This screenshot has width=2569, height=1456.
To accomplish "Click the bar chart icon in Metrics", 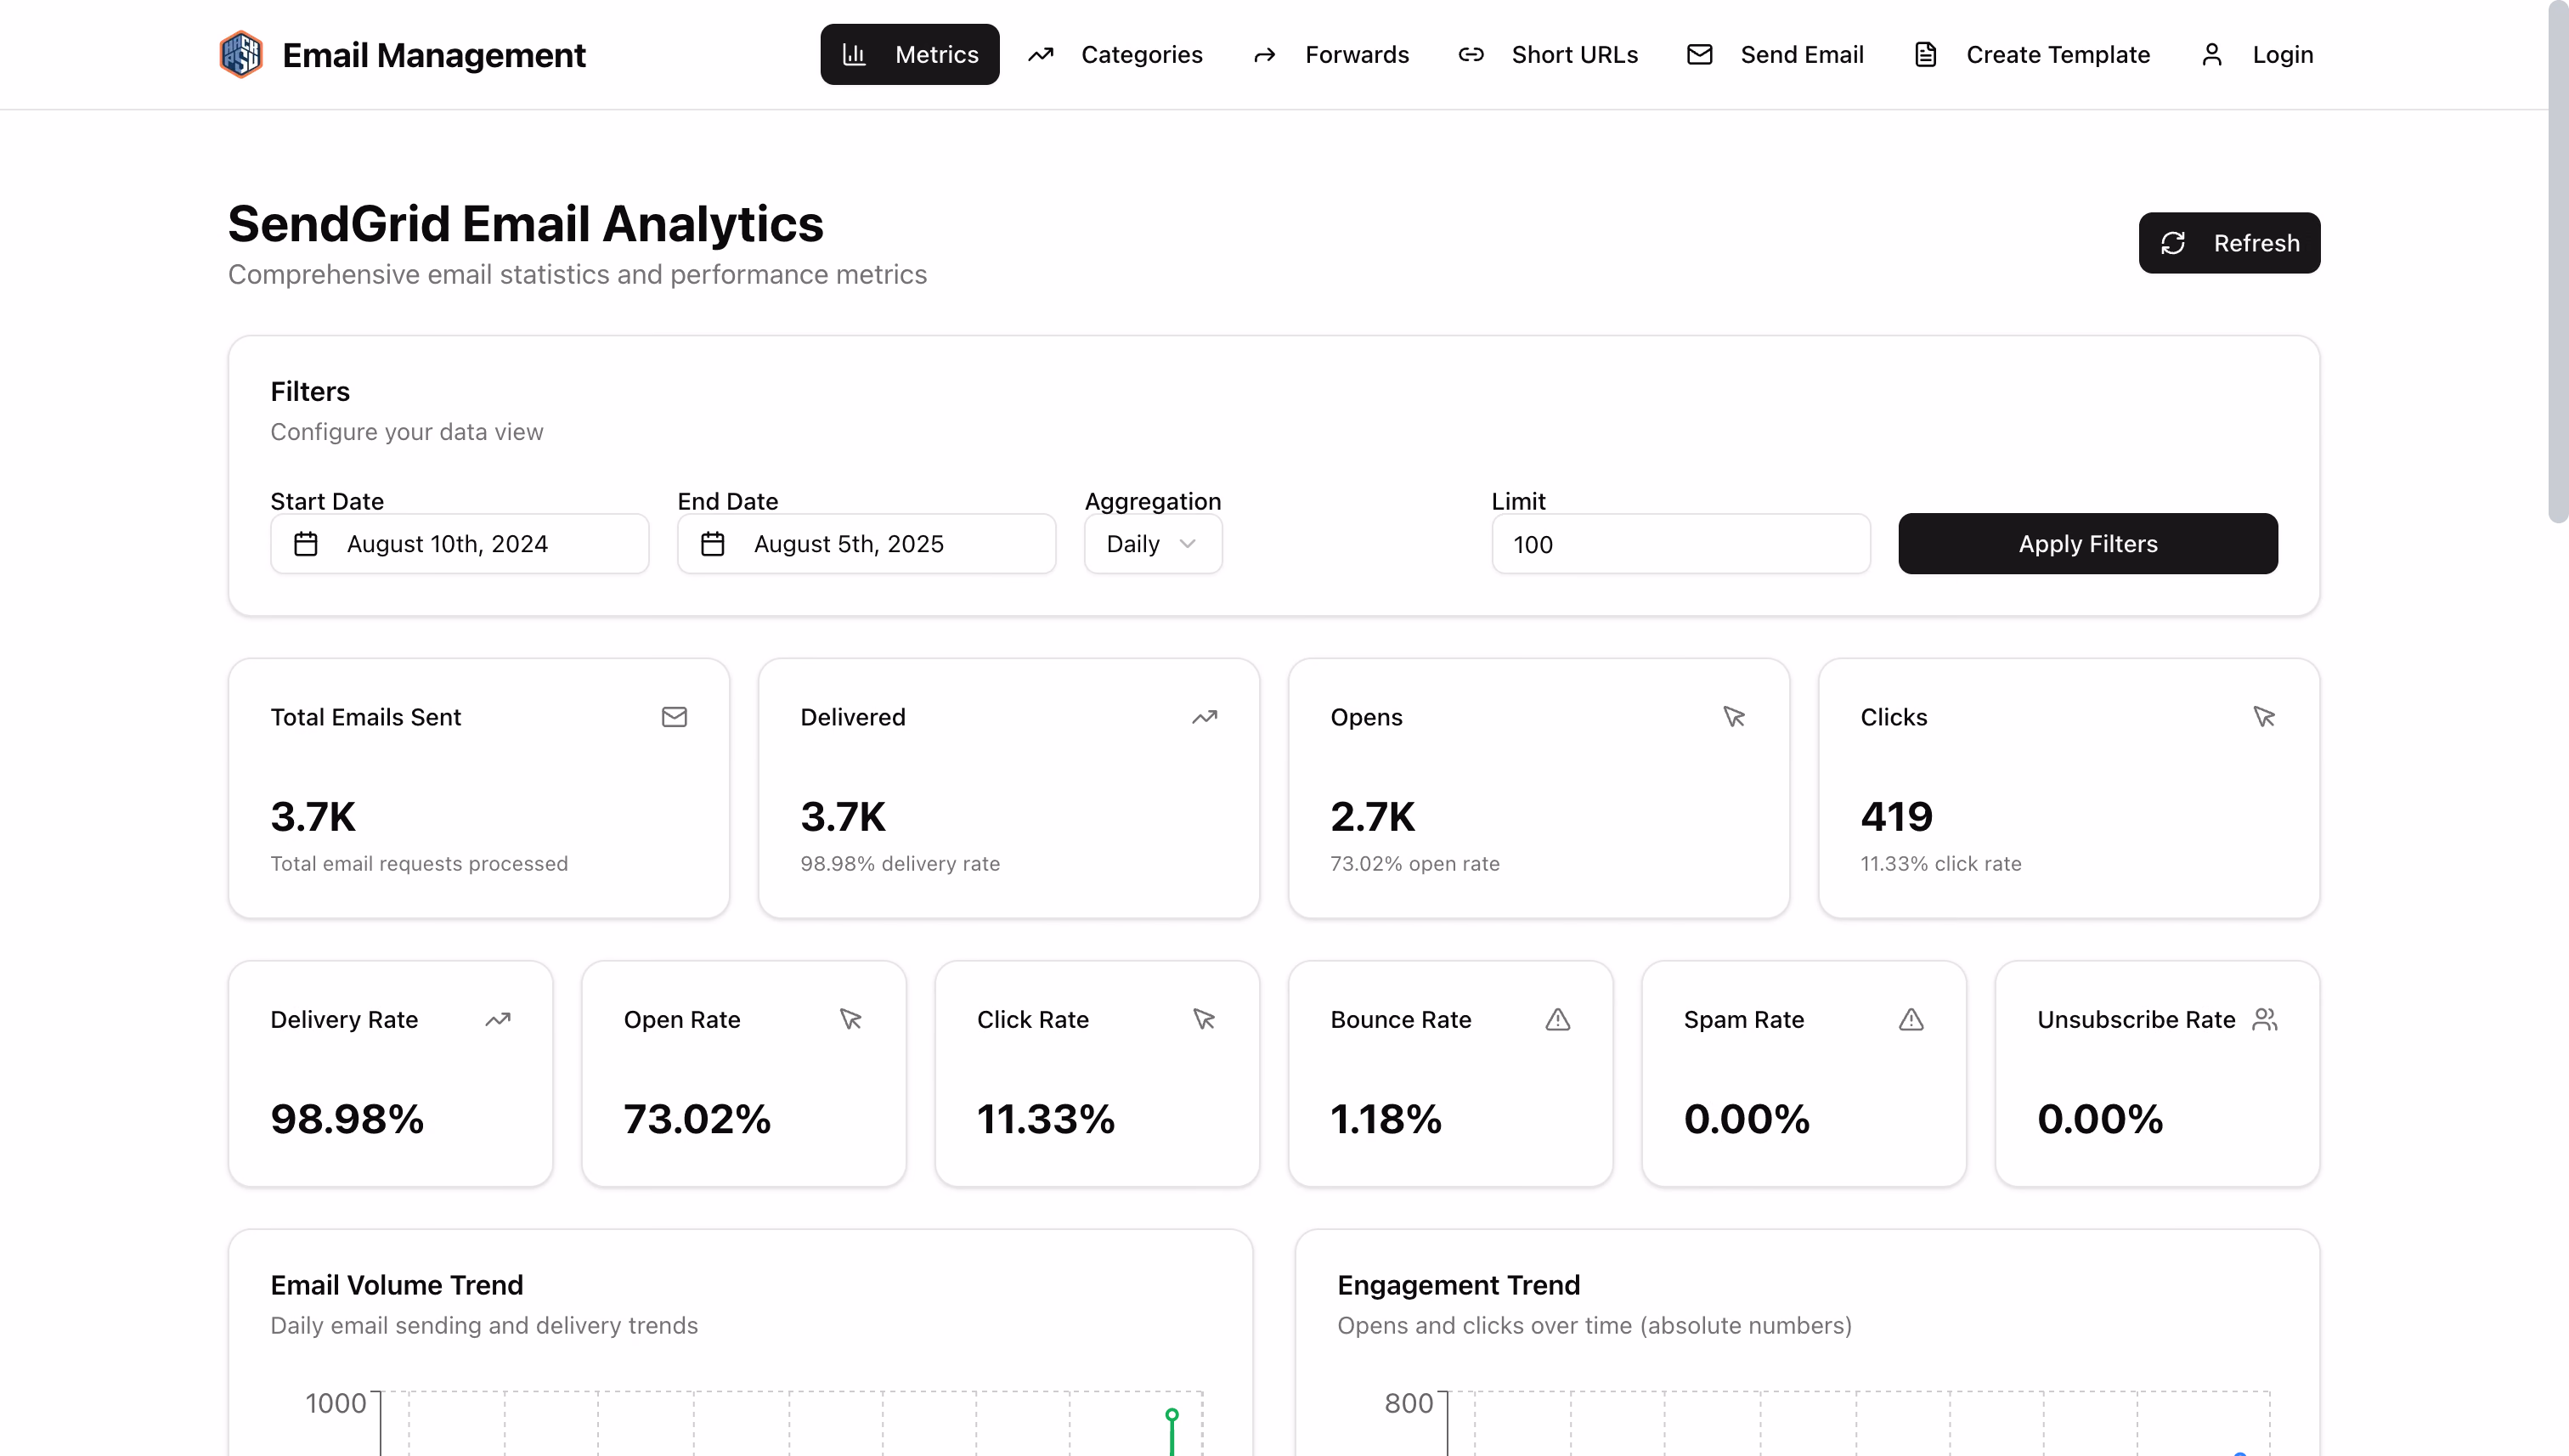I will pyautogui.click(x=854, y=54).
